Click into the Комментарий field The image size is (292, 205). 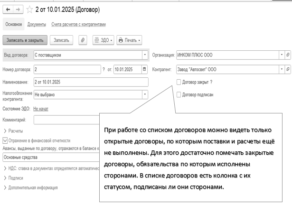click(x=66, y=120)
